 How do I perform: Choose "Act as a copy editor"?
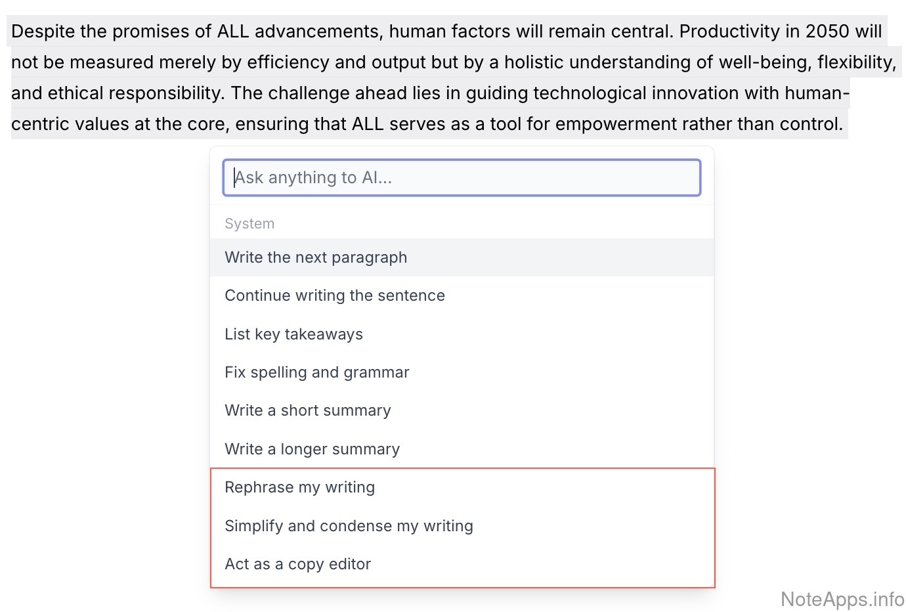pyautogui.click(x=298, y=564)
